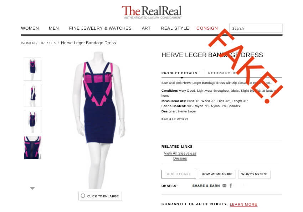This screenshot has width=303, height=212.
Task: Click What's My Size button
Action: click(x=254, y=174)
